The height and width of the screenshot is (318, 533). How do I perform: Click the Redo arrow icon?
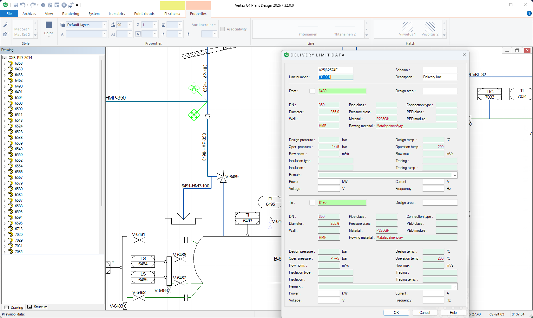[33, 5]
